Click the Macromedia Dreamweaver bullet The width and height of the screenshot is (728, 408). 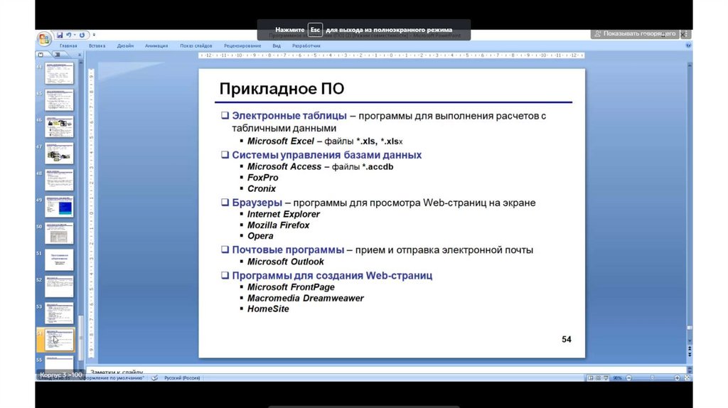pos(305,299)
